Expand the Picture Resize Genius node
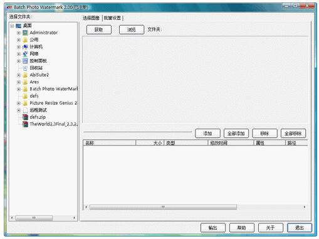Image resolution: width=319 pixels, height=239 pixels. (x=19, y=104)
